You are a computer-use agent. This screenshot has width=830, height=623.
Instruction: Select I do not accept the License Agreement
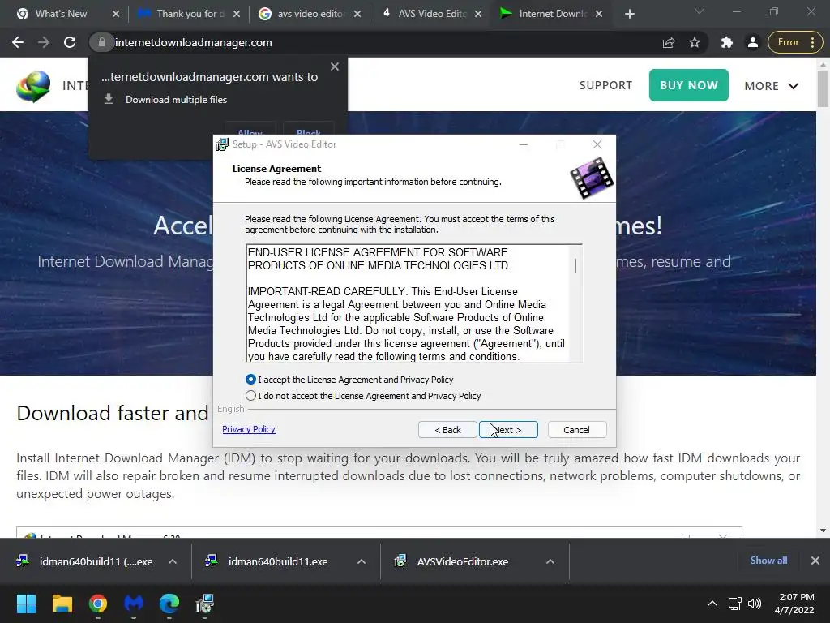pos(250,396)
